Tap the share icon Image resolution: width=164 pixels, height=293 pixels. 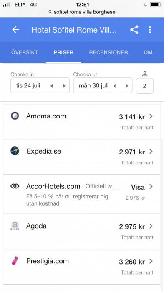[134, 30]
